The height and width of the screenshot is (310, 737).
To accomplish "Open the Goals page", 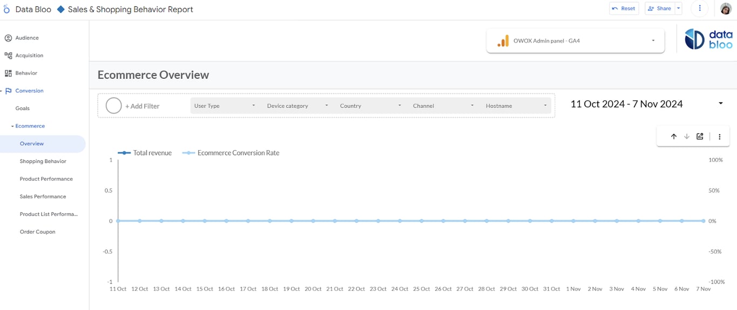I will click(23, 109).
